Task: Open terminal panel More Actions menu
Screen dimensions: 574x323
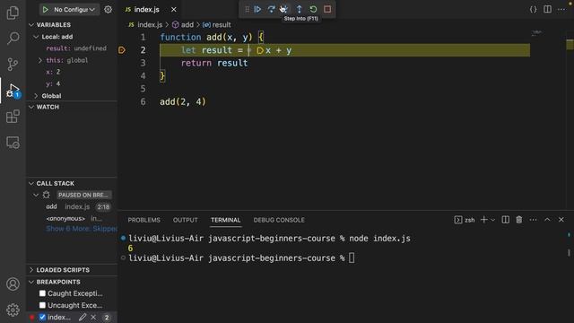Action: pos(533,220)
